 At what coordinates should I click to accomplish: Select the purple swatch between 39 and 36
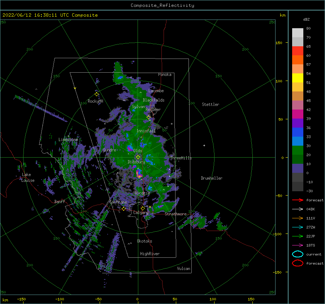pos(298,123)
